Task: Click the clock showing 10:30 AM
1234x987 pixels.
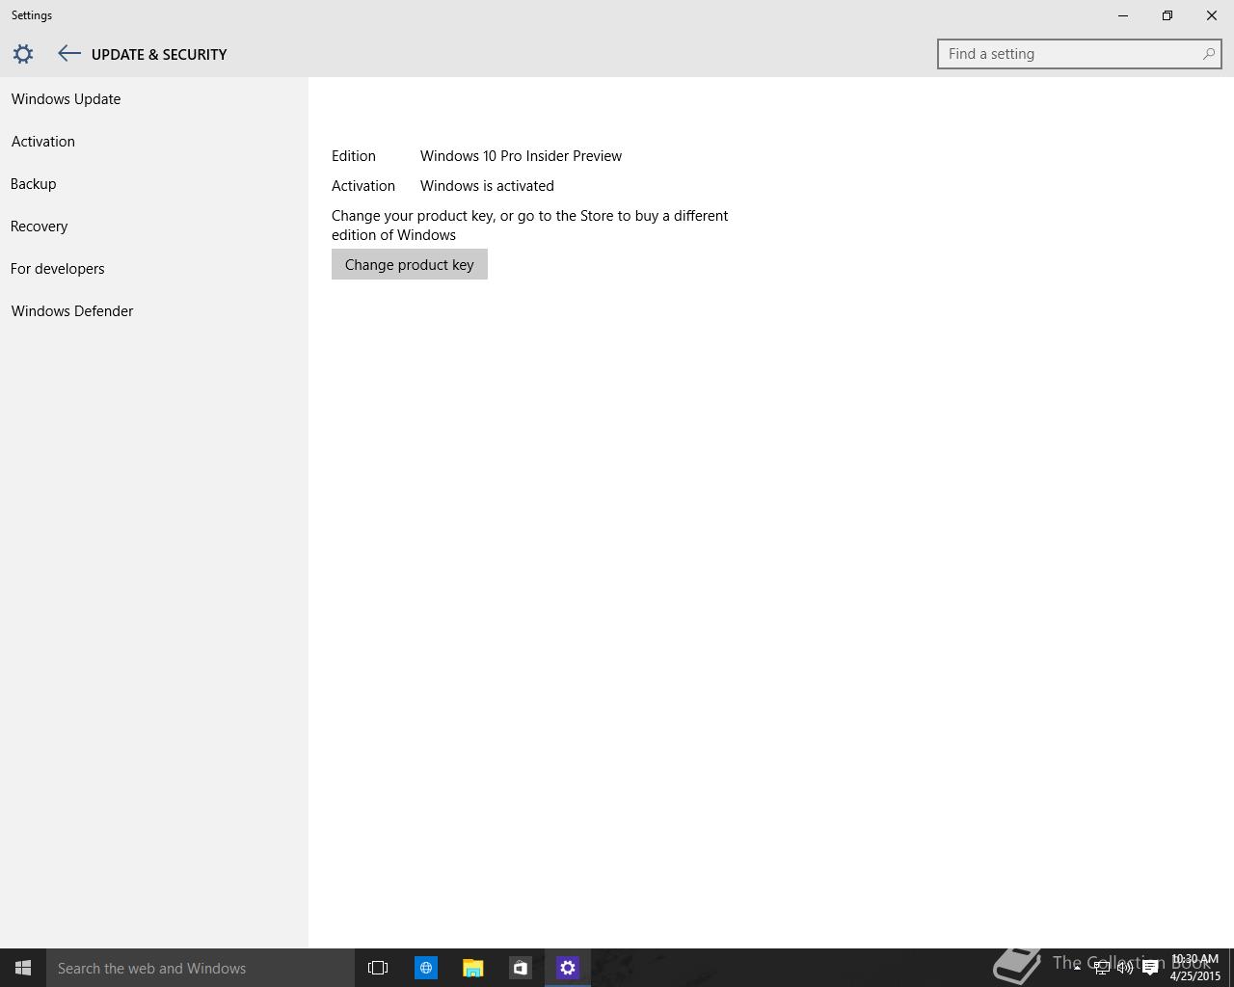Action: pyautogui.click(x=1195, y=968)
